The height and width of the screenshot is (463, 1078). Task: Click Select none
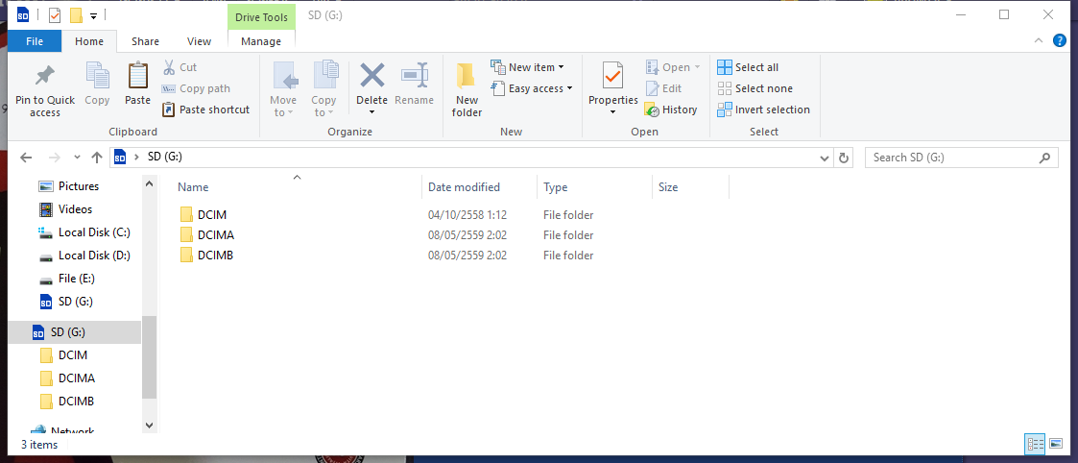tap(755, 88)
